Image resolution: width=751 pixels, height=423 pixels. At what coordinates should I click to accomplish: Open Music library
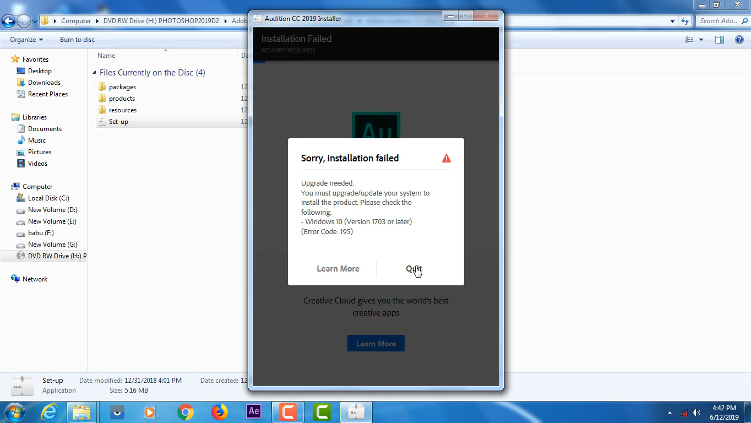pyautogui.click(x=37, y=140)
